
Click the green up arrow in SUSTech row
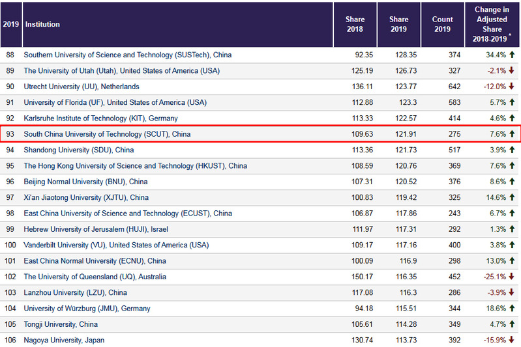tap(512, 55)
